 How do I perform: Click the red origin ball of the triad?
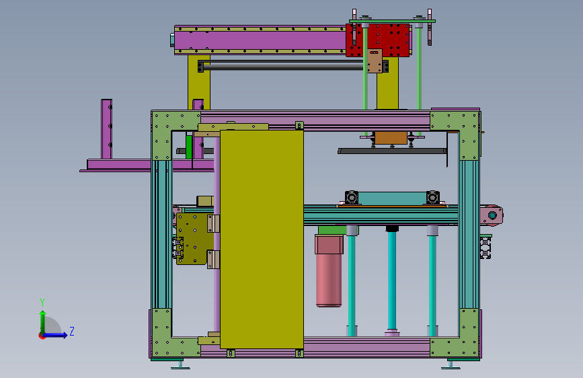tap(42, 336)
